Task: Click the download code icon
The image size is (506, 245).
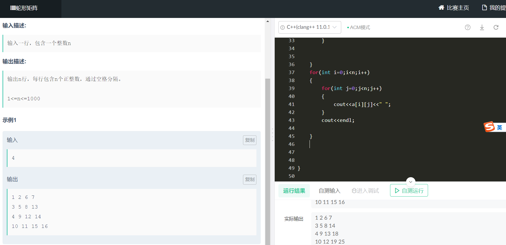Action: (482, 27)
